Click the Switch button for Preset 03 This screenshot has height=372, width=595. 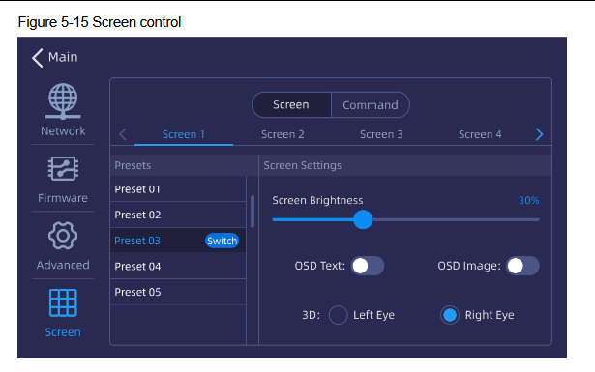click(222, 241)
